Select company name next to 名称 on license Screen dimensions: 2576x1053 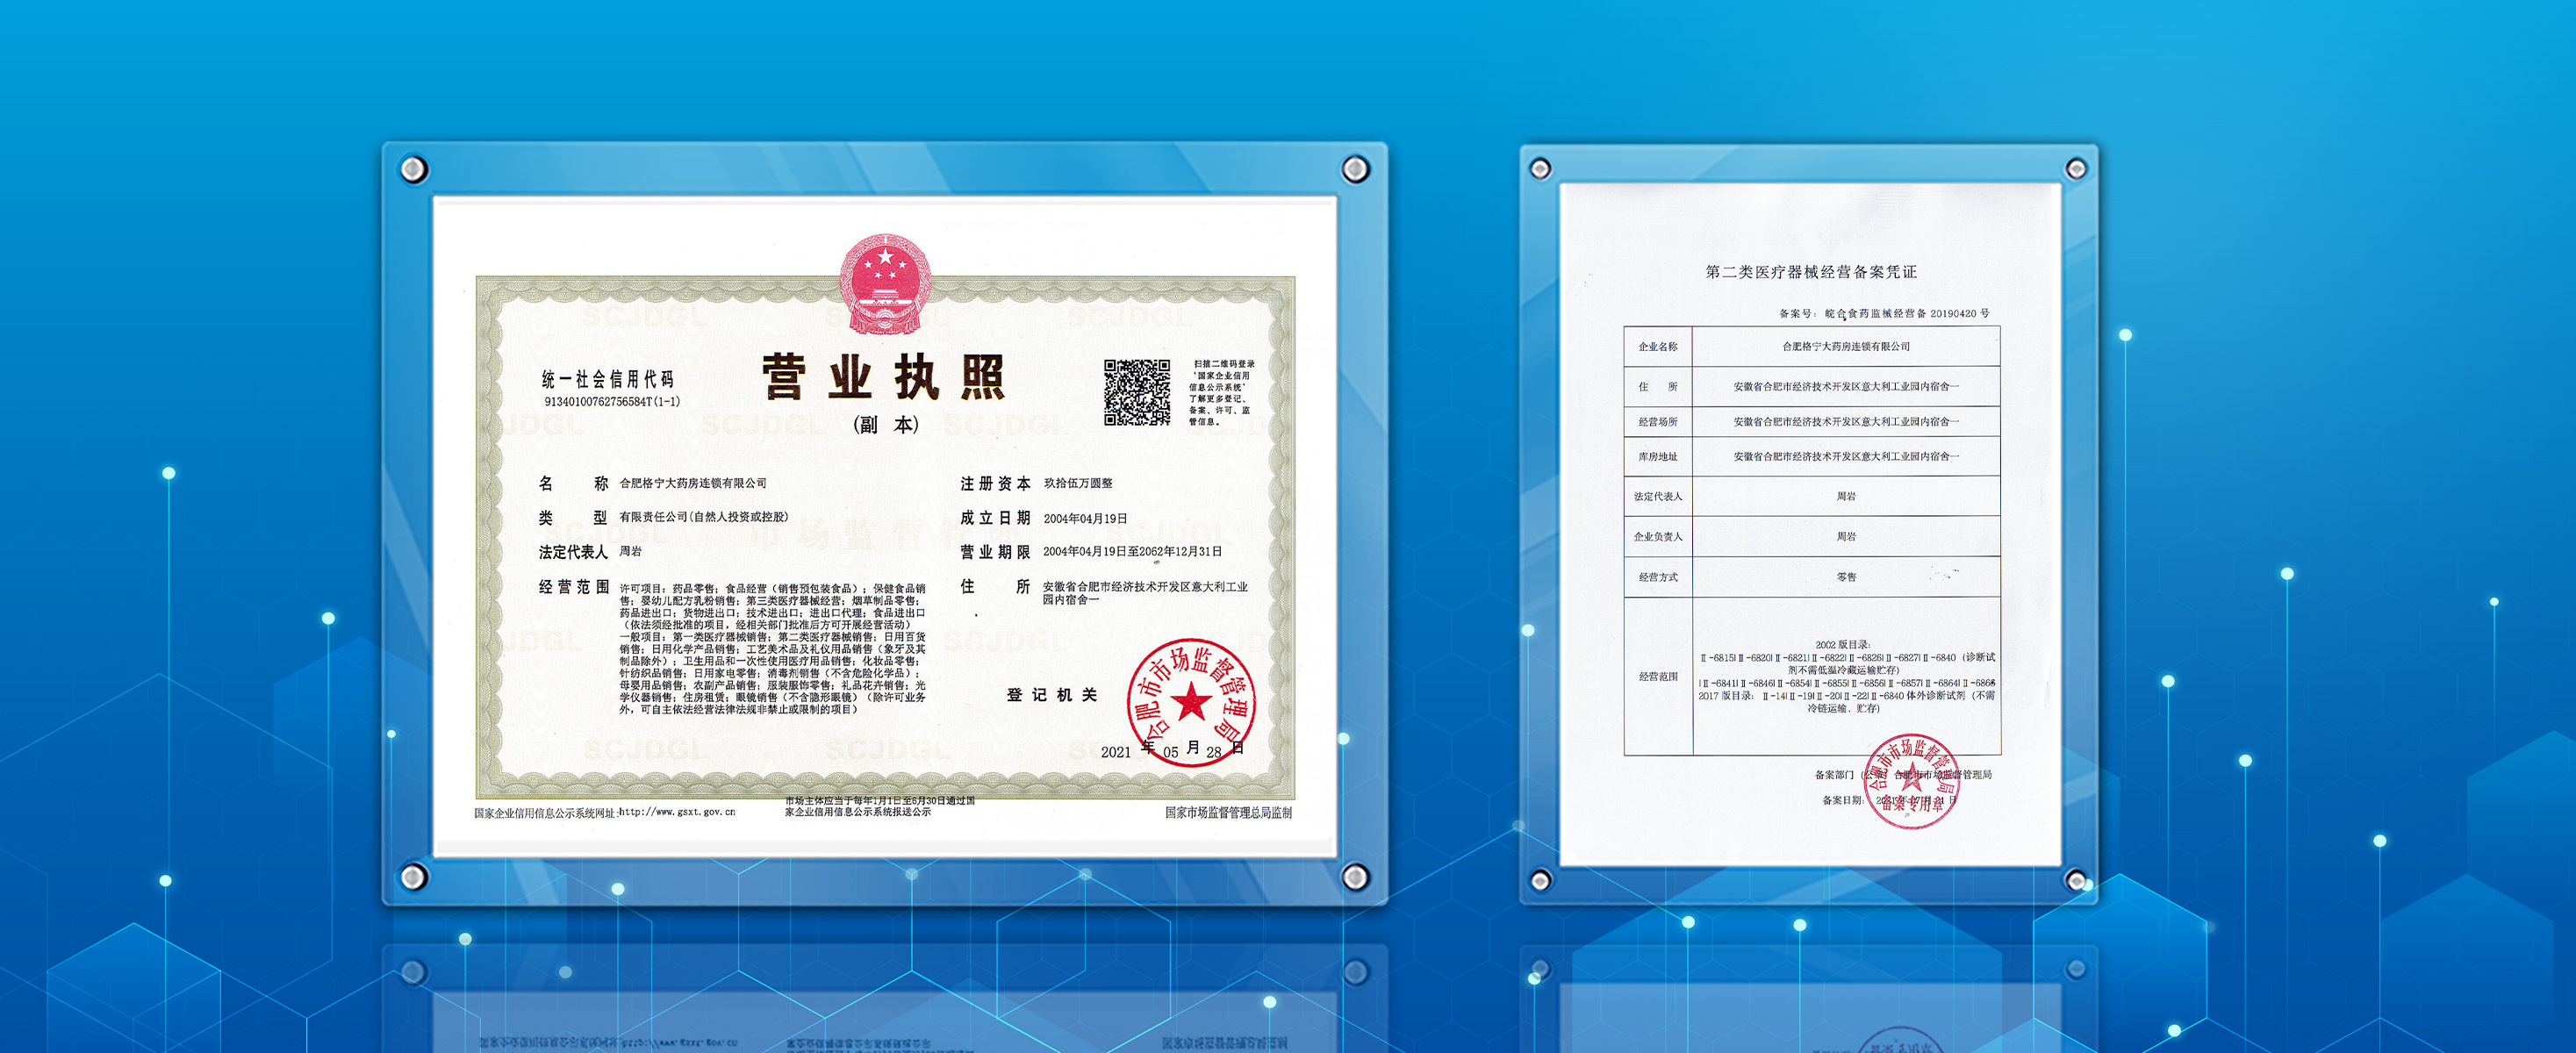(x=693, y=483)
